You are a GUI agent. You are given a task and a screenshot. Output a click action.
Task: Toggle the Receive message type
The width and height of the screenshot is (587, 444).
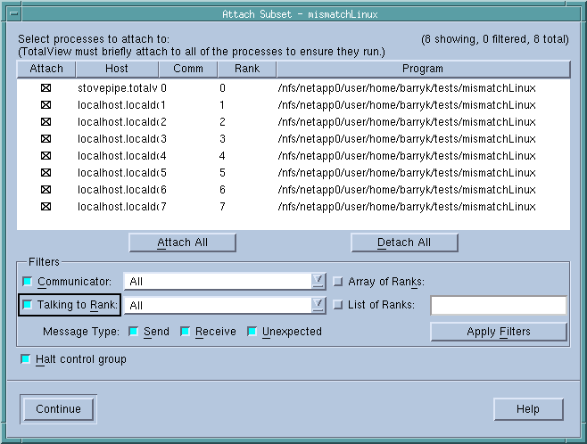(x=186, y=332)
